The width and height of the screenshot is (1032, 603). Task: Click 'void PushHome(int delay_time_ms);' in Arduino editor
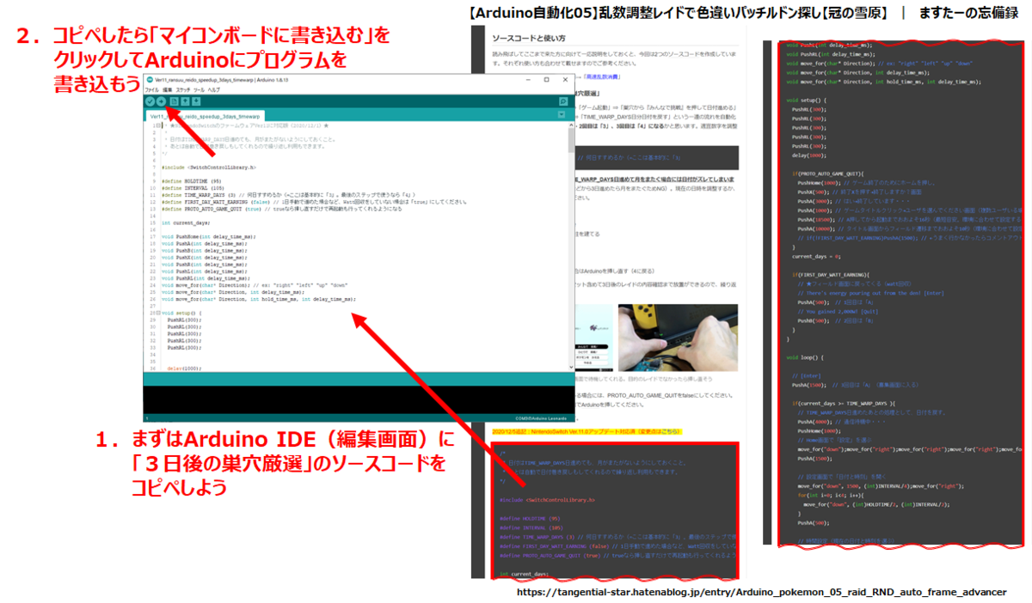click(x=209, y=236)
